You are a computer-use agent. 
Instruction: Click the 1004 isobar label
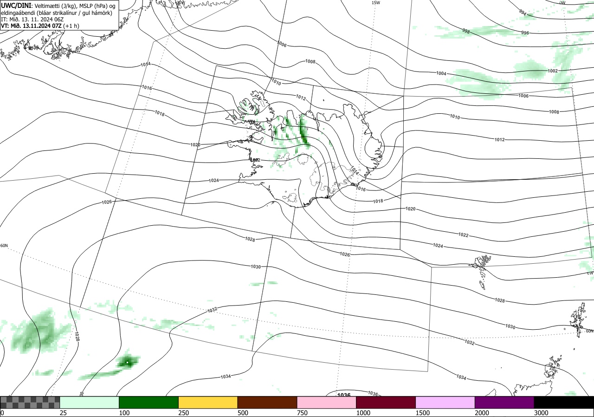[x=441, y=74]
